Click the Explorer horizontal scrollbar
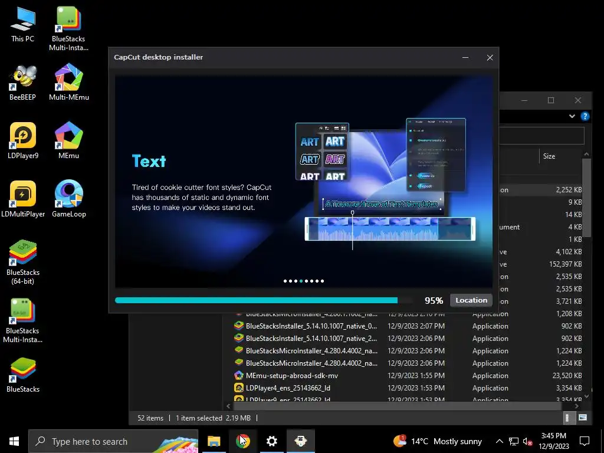 point(397,406)
